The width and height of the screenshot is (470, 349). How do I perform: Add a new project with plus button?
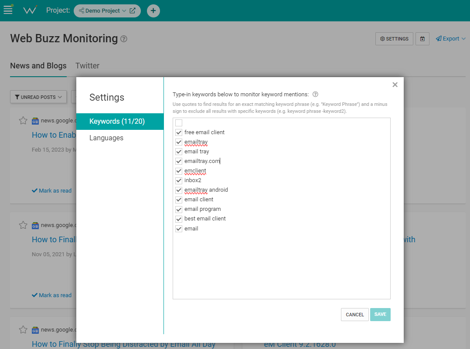153,11
